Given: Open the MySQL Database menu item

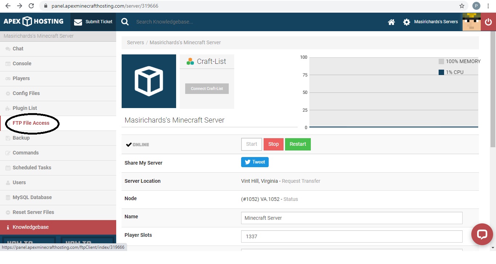Looking at the screenshot, I should pyautogui.click(x=58, y=197).
